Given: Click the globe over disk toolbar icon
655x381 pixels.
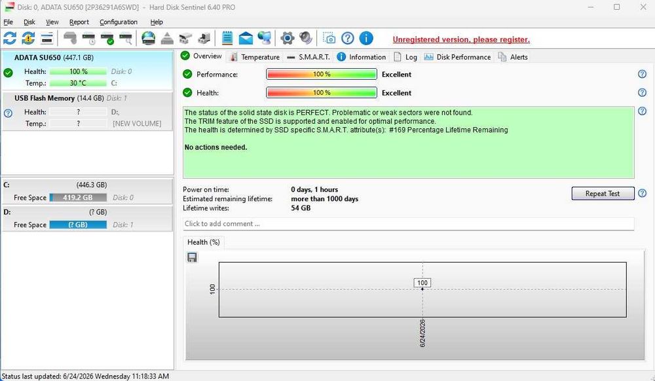Looking at the screenshot, I should pyautogui.click(x=148, y=39).
